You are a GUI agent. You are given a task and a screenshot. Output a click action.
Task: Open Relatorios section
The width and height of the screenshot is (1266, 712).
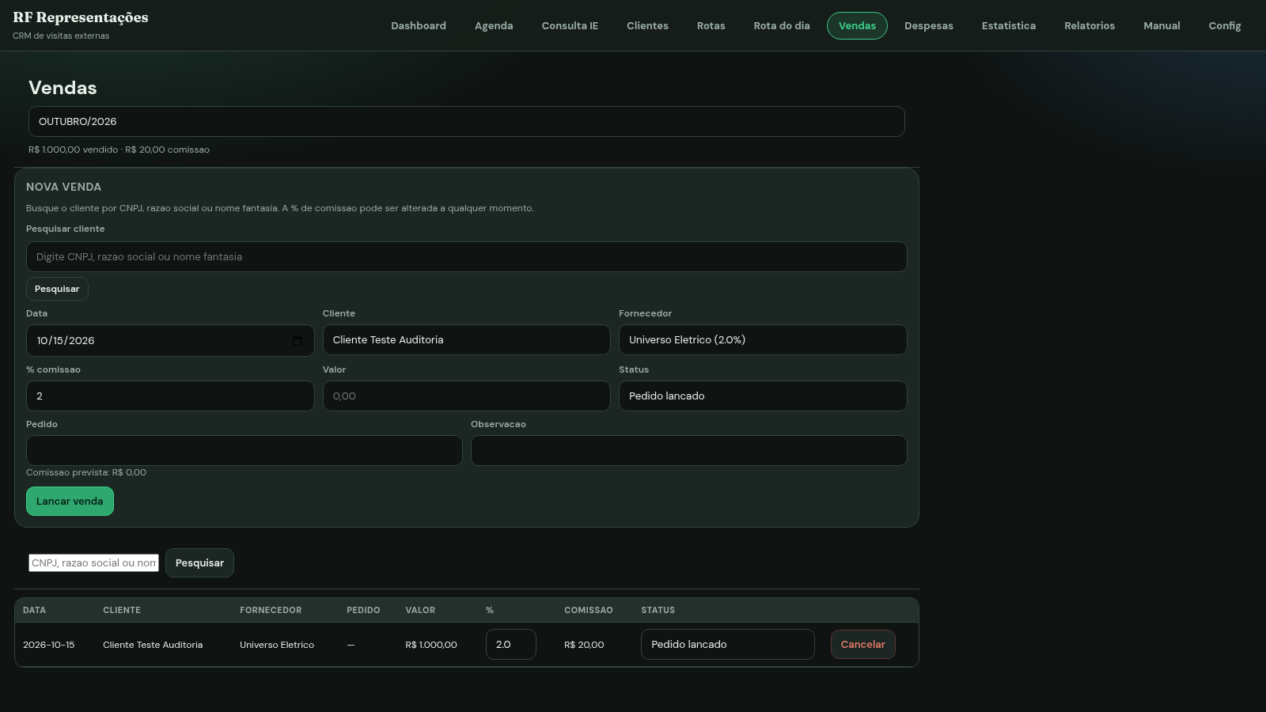click(1090, 26)
